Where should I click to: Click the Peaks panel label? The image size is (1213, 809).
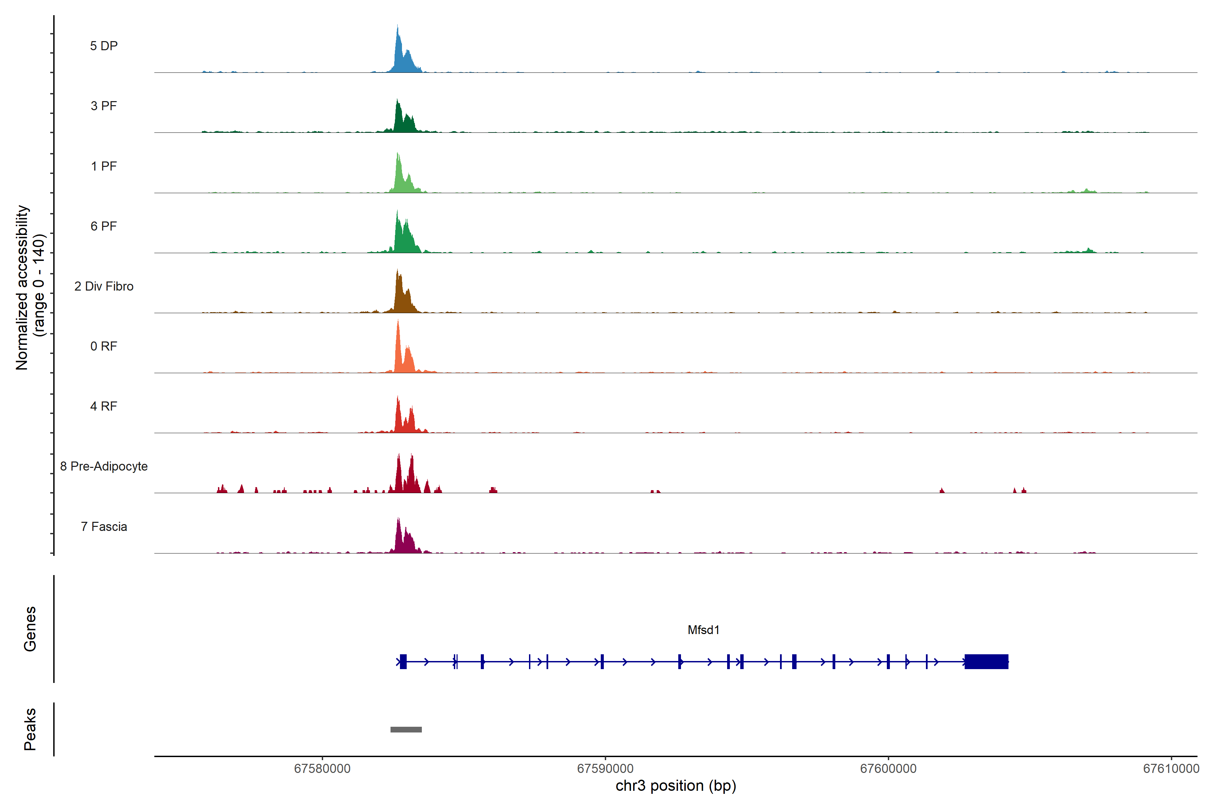pyautogui.click(x=30, y=729)
